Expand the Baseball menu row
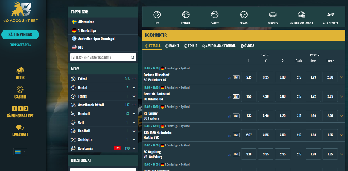Image resolution: width=348 pixels, height=171 pixels. [x=103, y=114]
